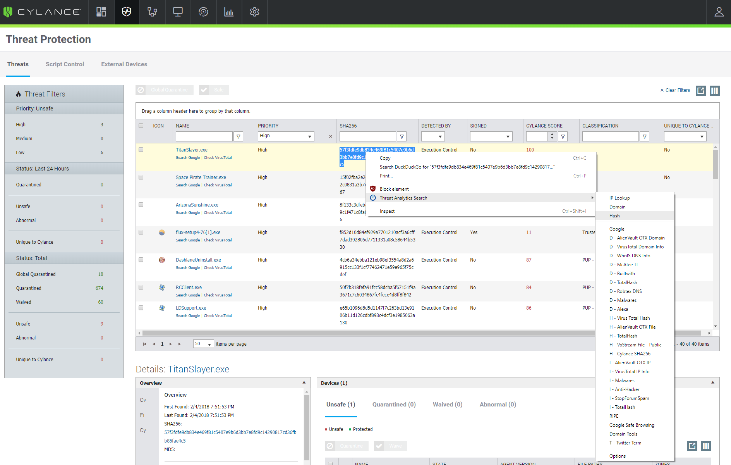This screenshot has height=465, width=731.
Task: Click the SHA256 column filter funnel icon
Action: click(x=402, y=136)
